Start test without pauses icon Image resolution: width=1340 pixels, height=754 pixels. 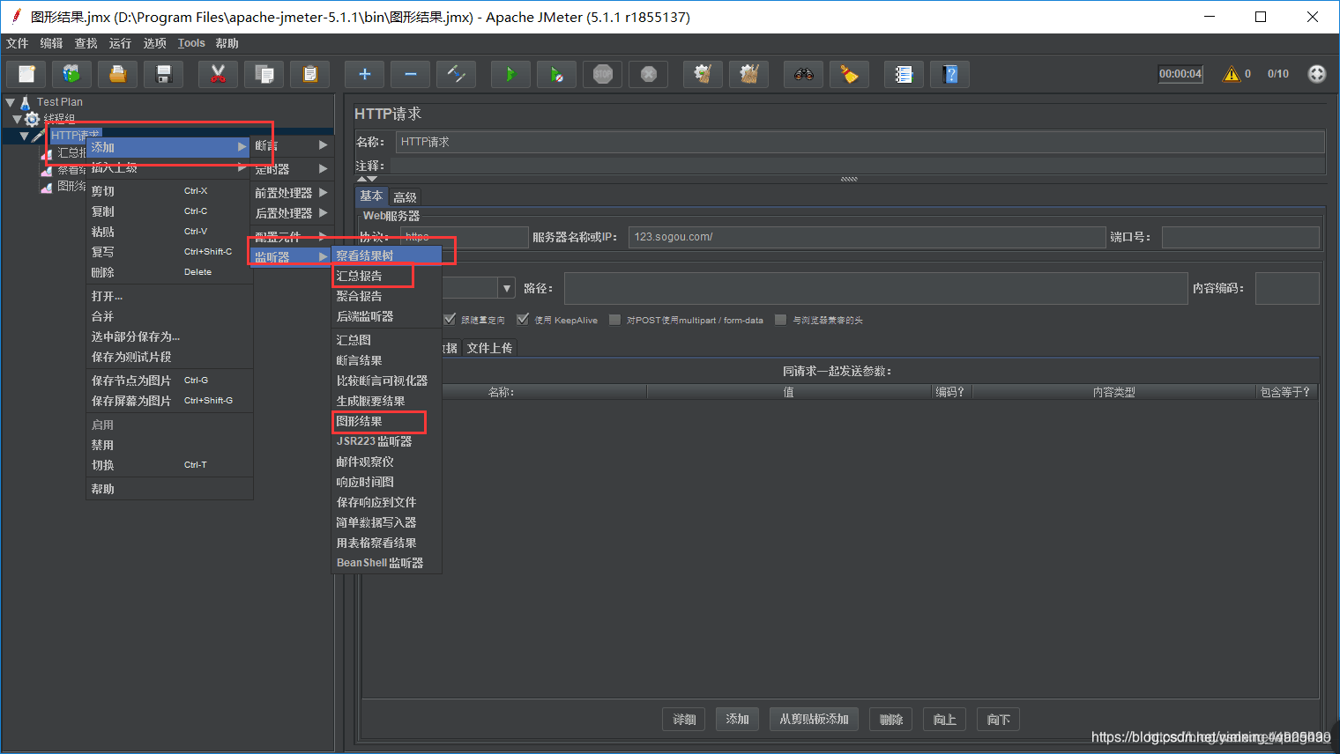556,75
